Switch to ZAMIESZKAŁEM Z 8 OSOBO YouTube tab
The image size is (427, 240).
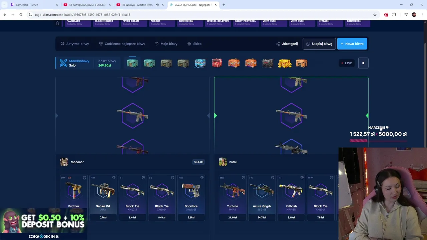(x=87, y=5)
